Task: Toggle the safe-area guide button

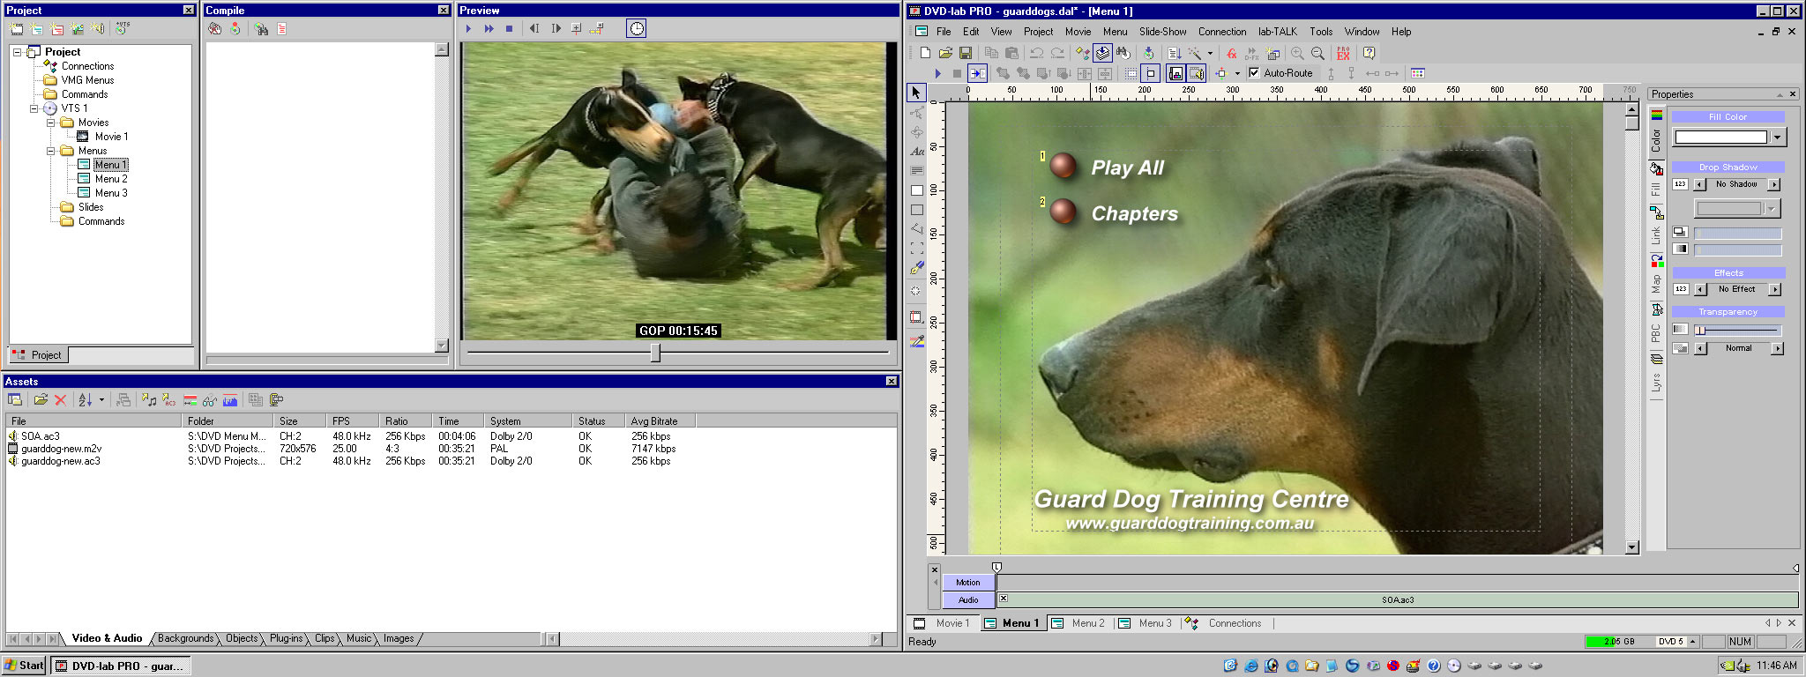Action: 1151,73
